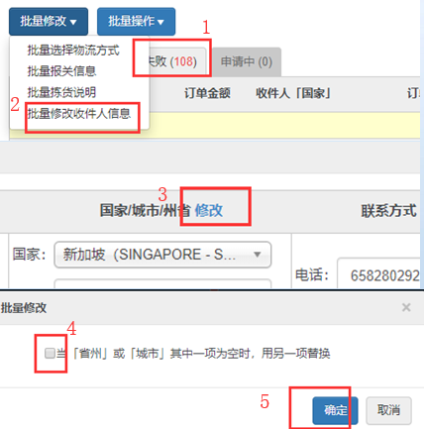Select 批量选择物流方式 menu entry
This screenshot has height=429, width=424.
pos(73,51)
